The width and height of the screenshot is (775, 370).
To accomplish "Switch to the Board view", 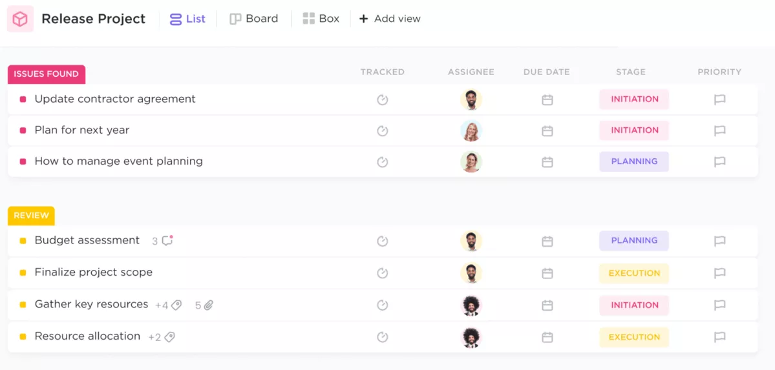I will pyautogui.click(x=254, y=19).
